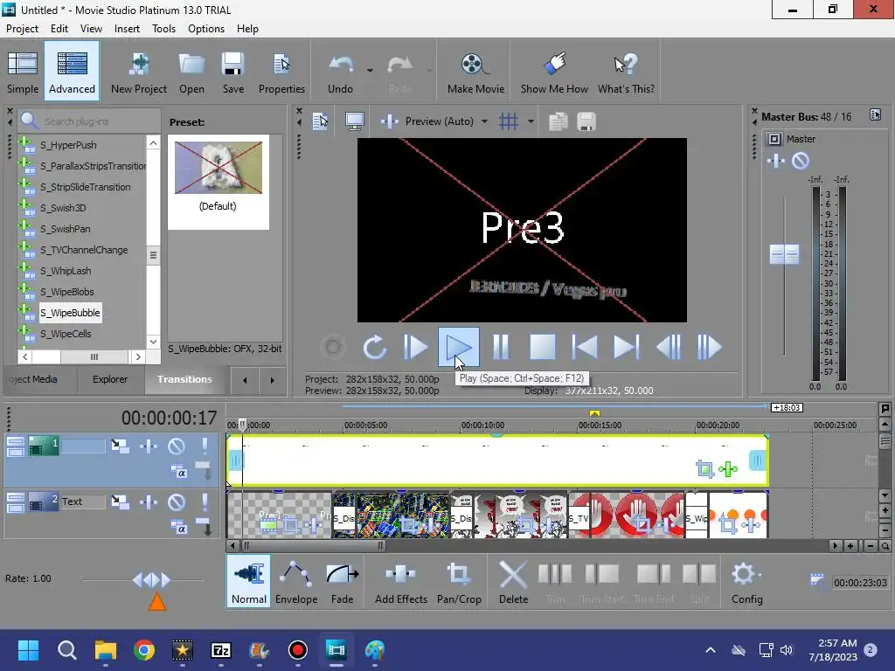
Task: Click the Search plug-ins field
Action: point(89,121)
